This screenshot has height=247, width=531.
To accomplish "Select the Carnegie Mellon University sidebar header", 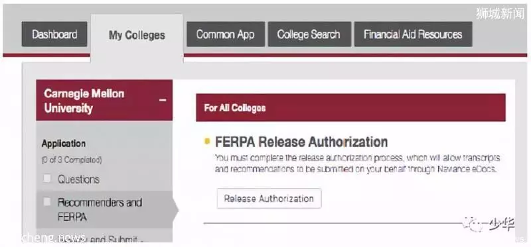I will click(104, 101).
